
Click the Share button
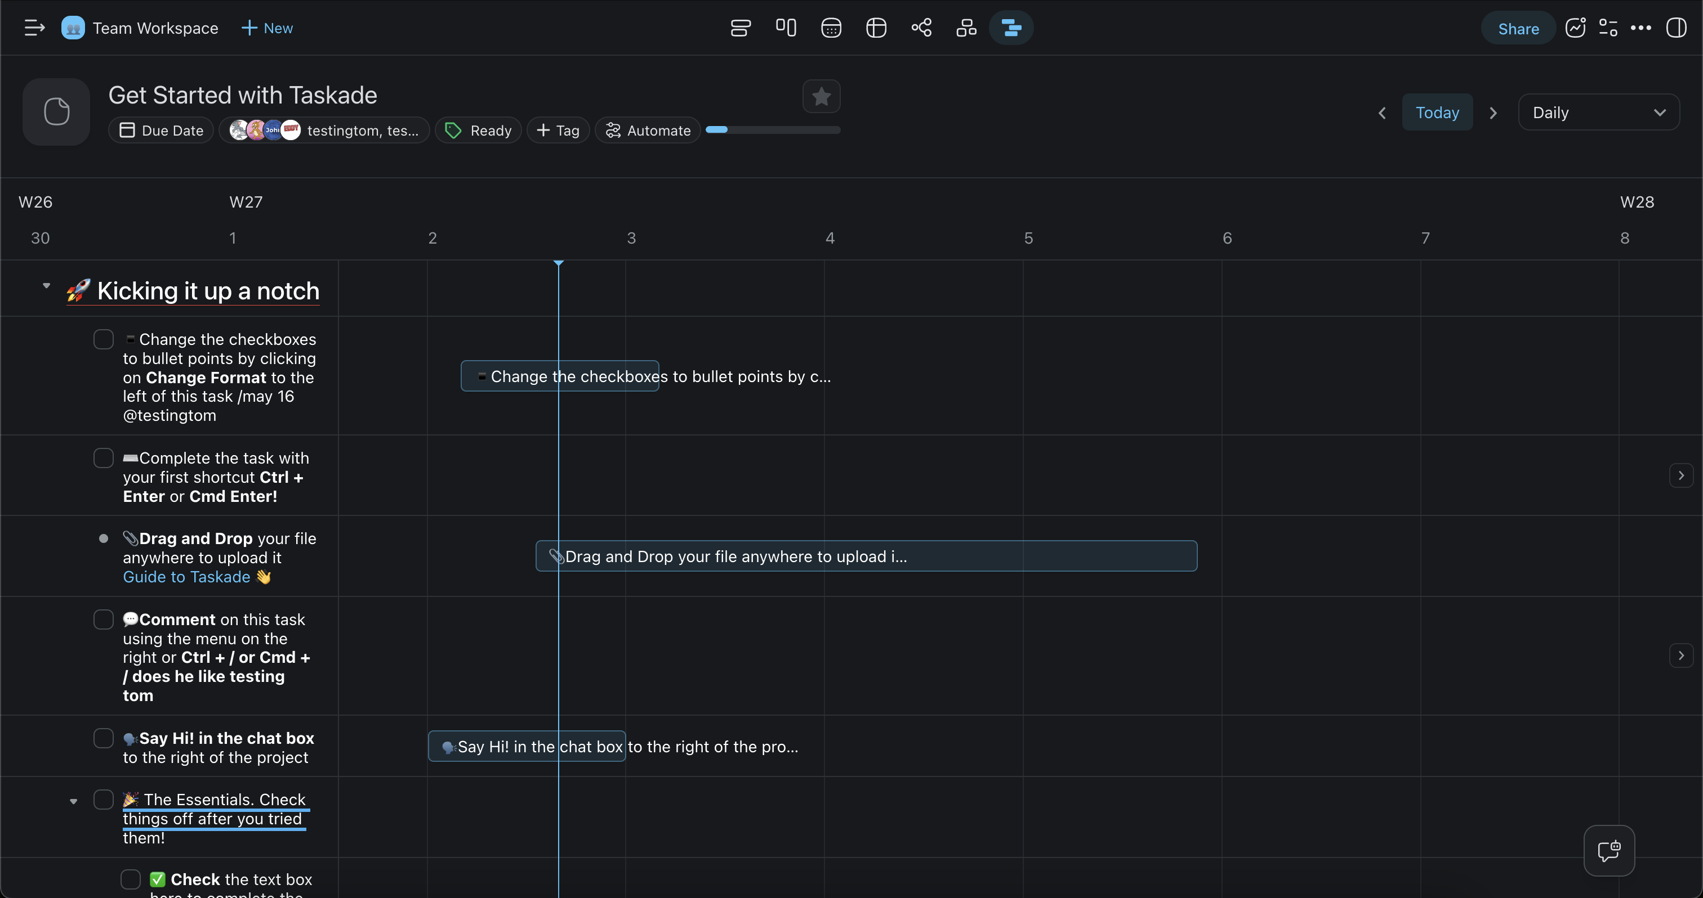pos(1518,28)
